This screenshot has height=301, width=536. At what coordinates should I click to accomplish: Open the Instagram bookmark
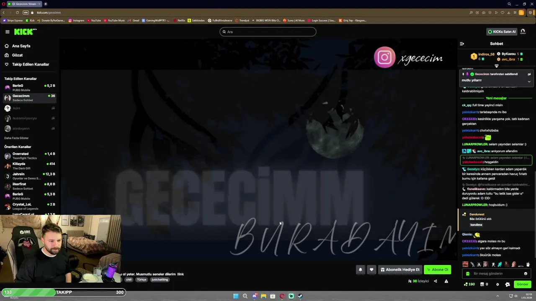click(x=76, y=20)
